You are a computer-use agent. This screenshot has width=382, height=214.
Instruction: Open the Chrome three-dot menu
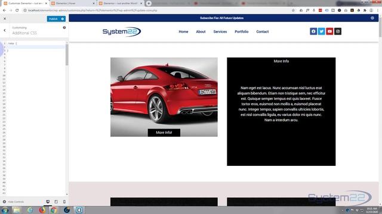[378, 11]
